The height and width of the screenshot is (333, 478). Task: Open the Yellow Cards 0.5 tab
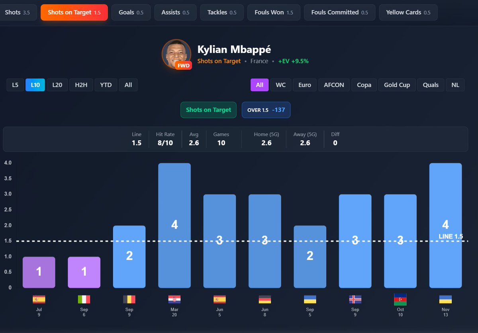tap(408, 12)
